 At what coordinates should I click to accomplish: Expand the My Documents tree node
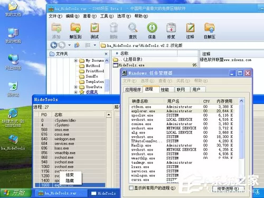click(76, 61)
